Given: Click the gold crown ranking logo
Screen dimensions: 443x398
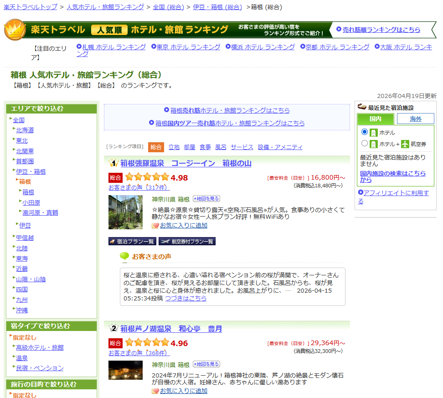Looking at the screenshot, I should (x=15, y=30).
